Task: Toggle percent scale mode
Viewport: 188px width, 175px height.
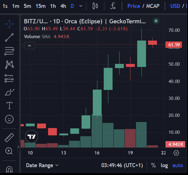Action: (153, 165)
